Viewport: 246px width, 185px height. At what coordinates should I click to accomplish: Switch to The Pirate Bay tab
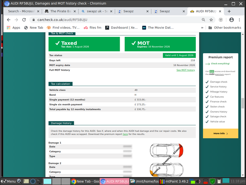pos(58,11)
